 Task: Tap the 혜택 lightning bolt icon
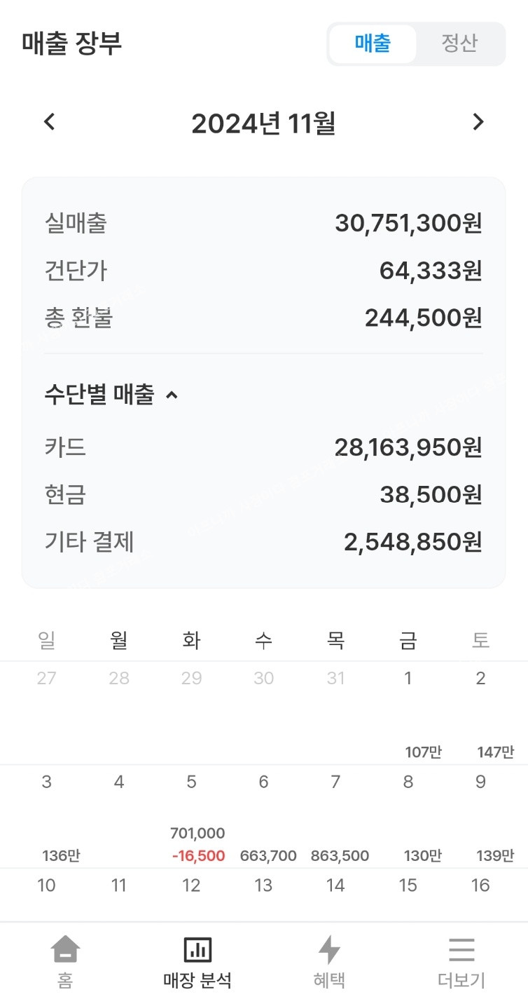point(329,951)
